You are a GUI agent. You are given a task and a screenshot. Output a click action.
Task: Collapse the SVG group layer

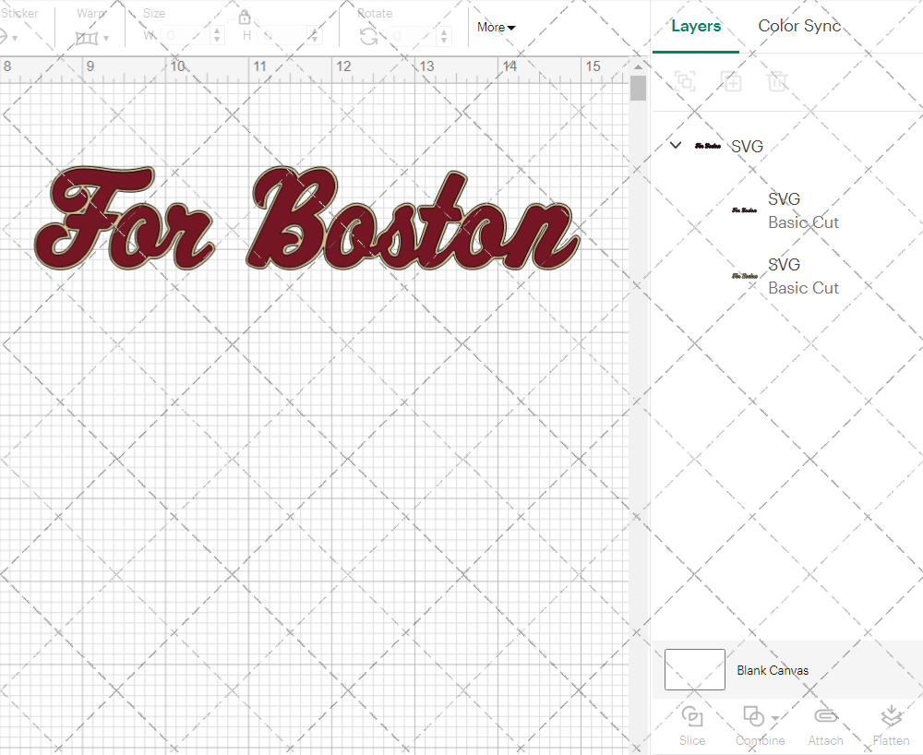tap(676, 145)
